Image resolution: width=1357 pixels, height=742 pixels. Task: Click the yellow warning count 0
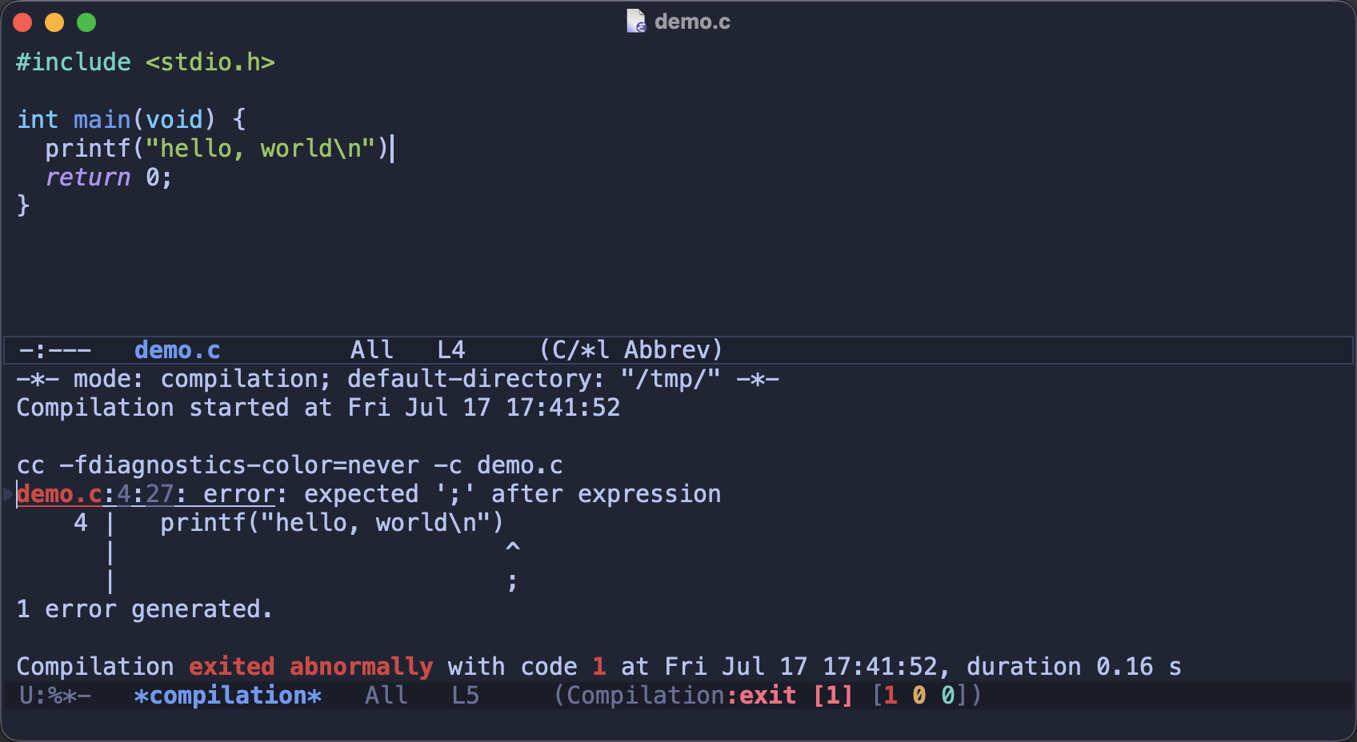(x=919, y=696)
